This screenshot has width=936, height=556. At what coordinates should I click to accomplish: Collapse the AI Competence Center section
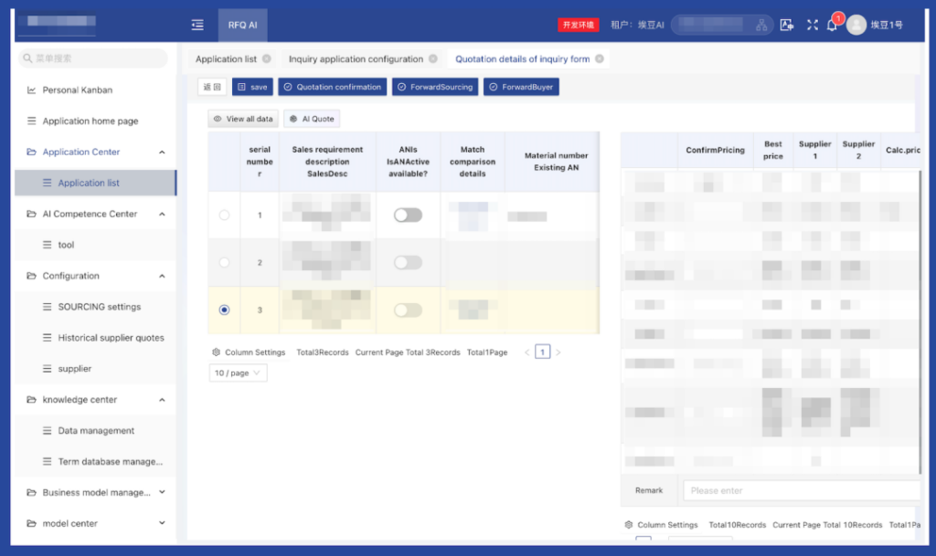tap(162, 214)
